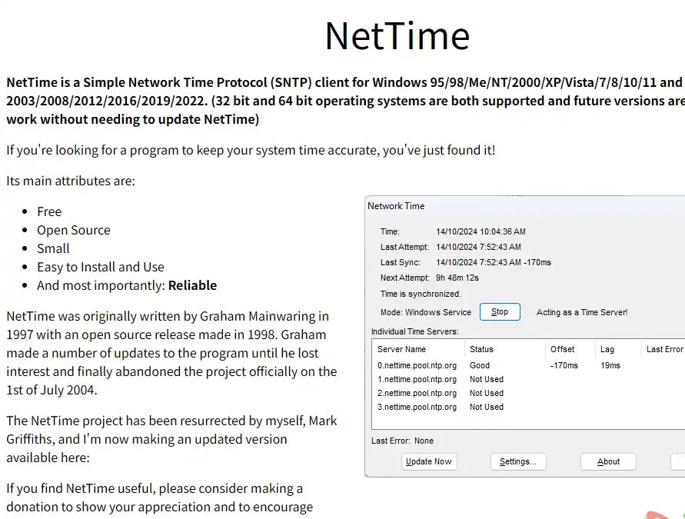
Task: Click the 'Good' status cell
Action: [x=480, y=365]
